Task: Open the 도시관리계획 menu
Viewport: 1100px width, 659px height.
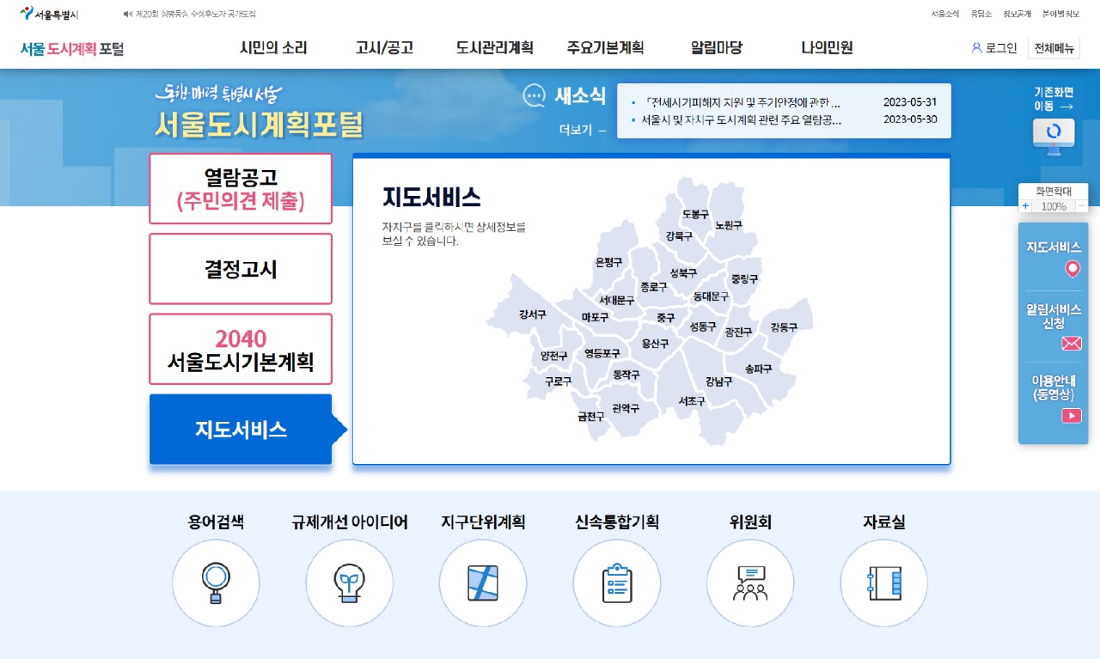Action: tap(494, 48)
